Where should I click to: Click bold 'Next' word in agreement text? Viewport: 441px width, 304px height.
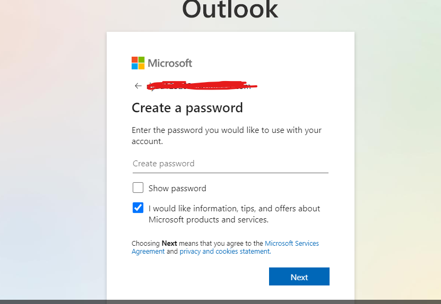point(169,244)
